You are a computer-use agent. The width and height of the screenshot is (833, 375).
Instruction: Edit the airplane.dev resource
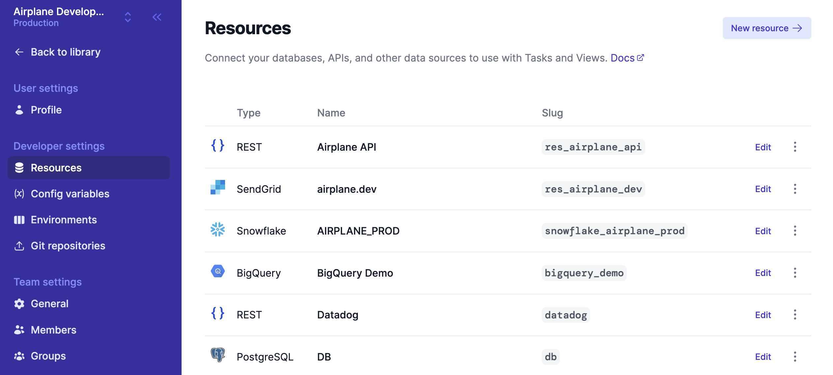click(763, 189)
